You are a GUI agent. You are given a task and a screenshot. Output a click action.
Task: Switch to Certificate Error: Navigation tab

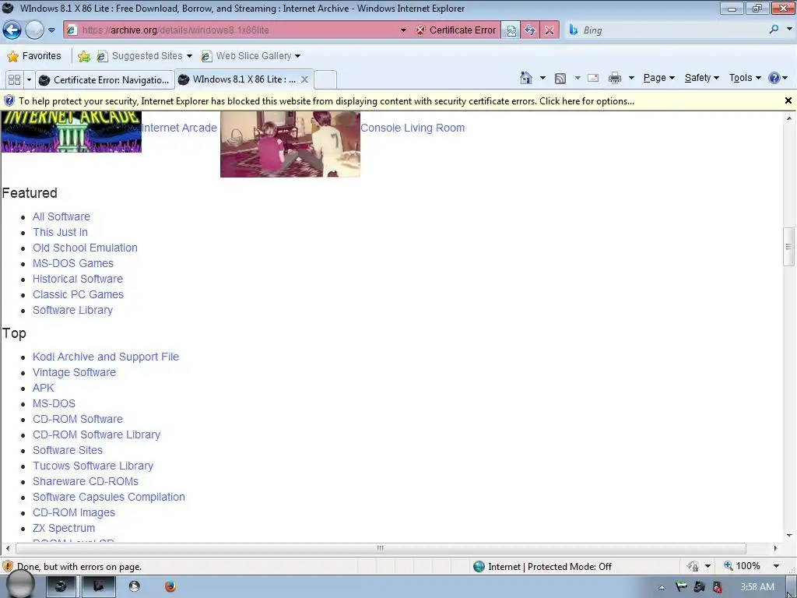point(105,80)
